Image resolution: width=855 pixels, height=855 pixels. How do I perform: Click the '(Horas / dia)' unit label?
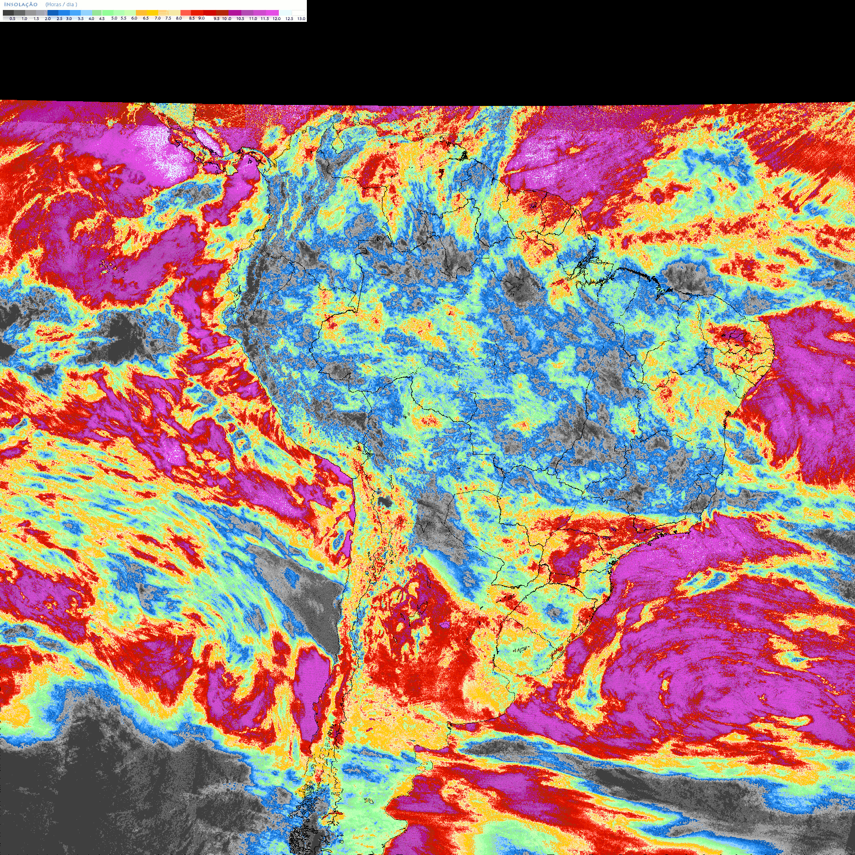(61, 4)
